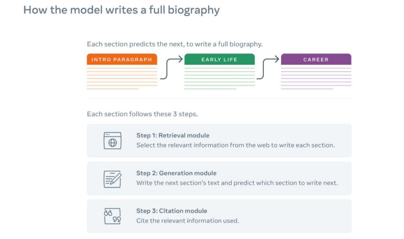Click the Step 1: Retrieval module title
Image resolution: width=404 pixels, height=239 pixels.
tap(173, 136)
